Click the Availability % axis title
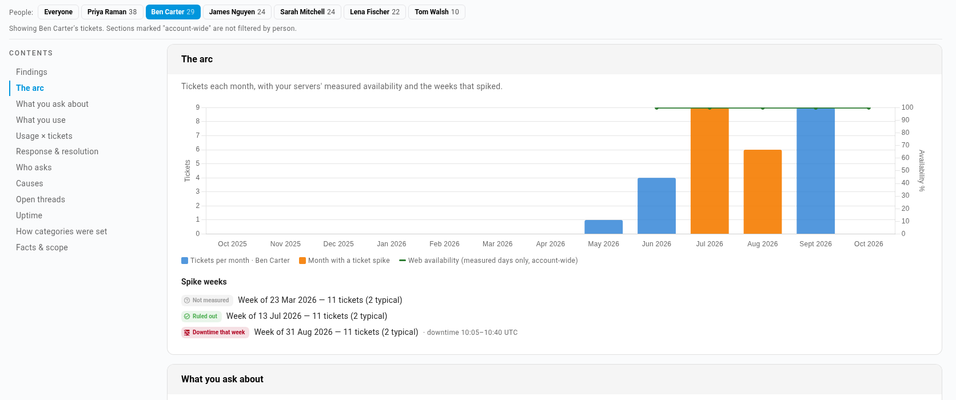Viewport: 956px width, 400px height. click(x=922, y=171)
